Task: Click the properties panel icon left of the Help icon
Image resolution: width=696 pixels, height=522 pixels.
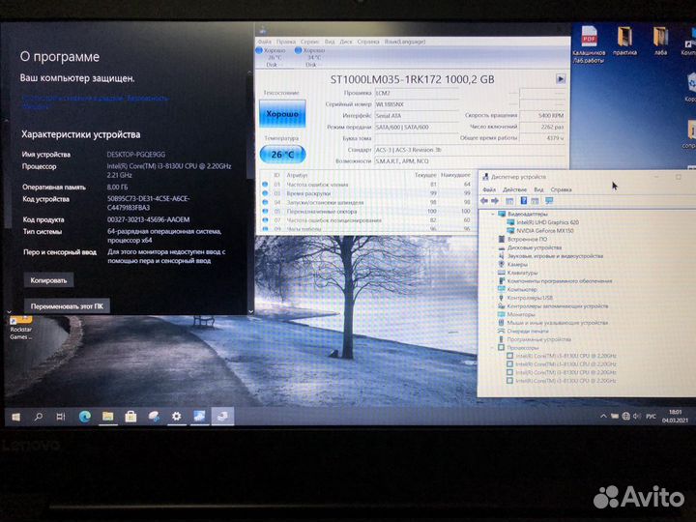Action: 509,201
